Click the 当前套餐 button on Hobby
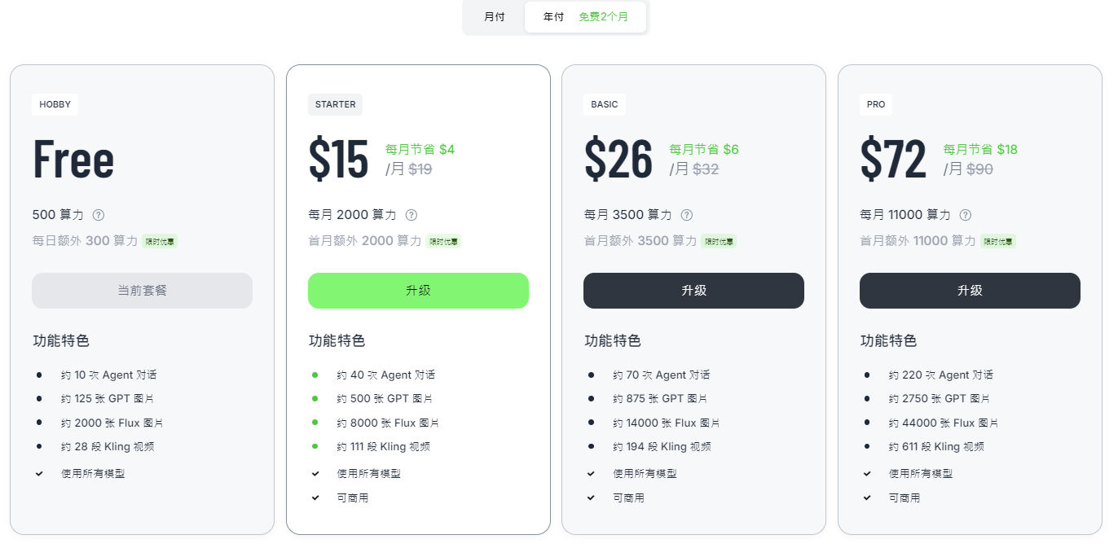Screen dimensions: 1118x548 tap(142, 291)
